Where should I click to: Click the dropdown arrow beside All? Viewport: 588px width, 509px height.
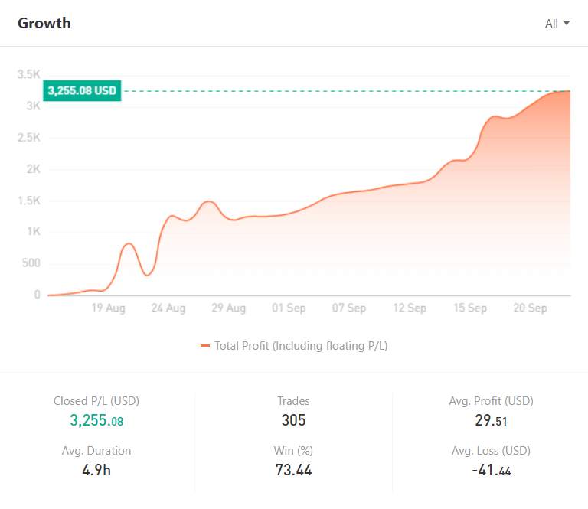567,23
